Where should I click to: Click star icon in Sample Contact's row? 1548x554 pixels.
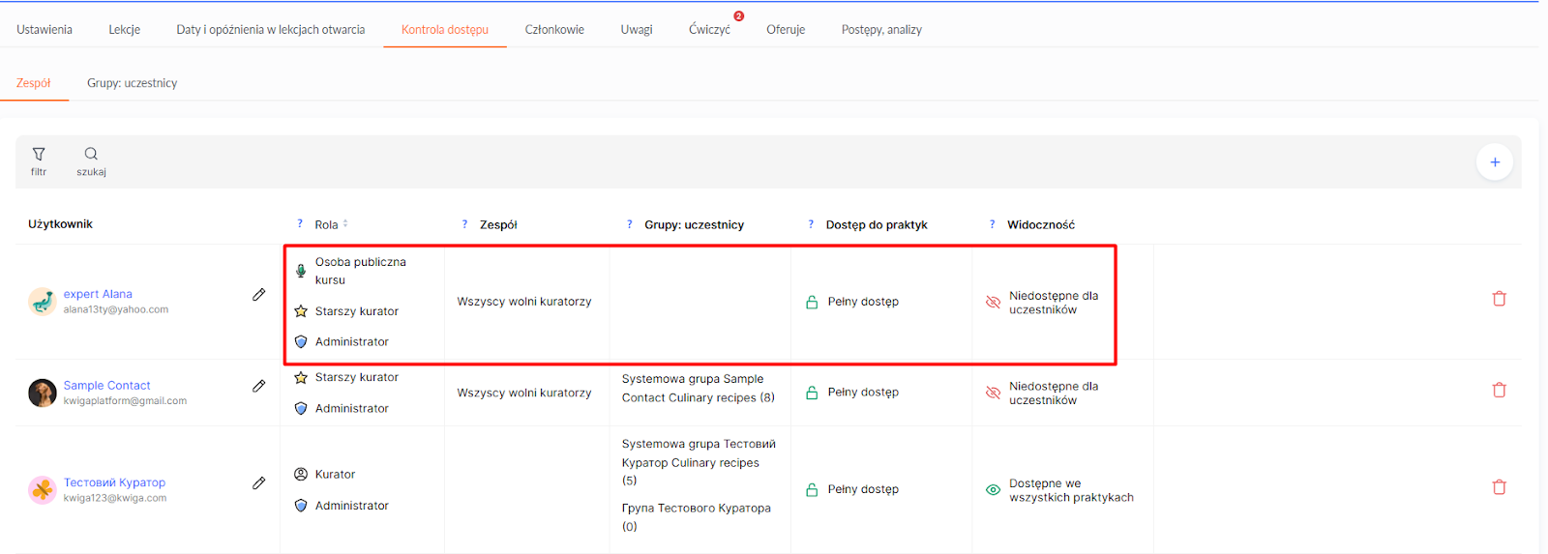[301, 377]
